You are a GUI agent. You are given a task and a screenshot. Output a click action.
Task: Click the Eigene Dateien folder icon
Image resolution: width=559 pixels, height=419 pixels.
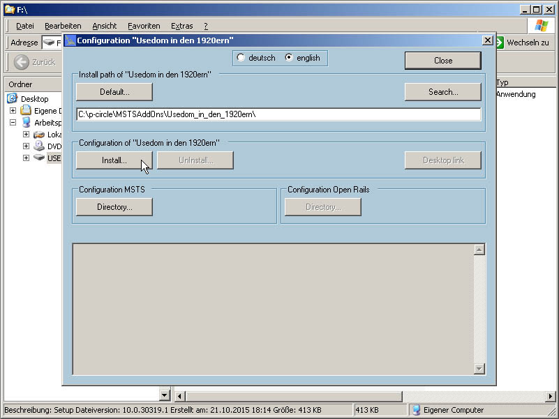click(26, 111)
